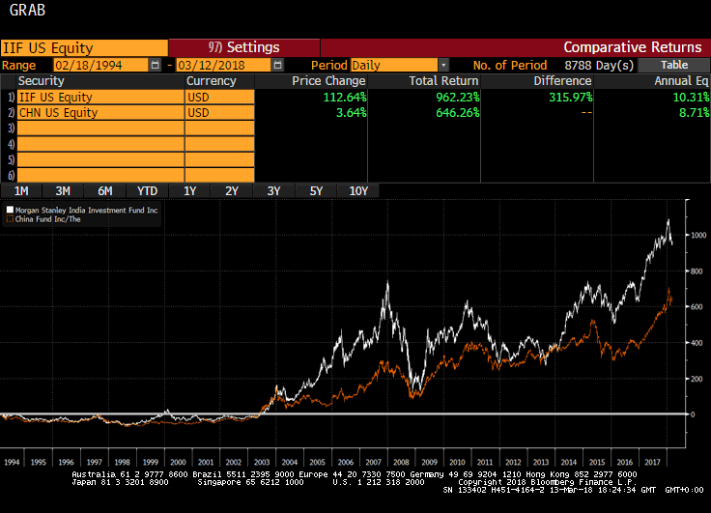The image size is (711, 513).
Task: Click the Comparative Returns title
Action: click(632, 47)
